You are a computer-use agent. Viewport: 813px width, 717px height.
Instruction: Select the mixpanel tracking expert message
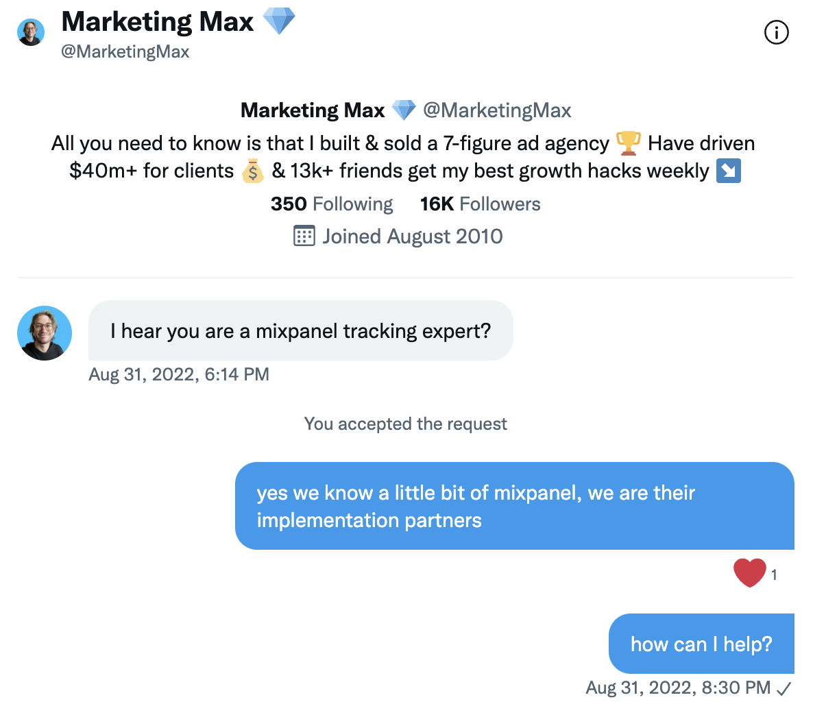(x=300, y=331)
